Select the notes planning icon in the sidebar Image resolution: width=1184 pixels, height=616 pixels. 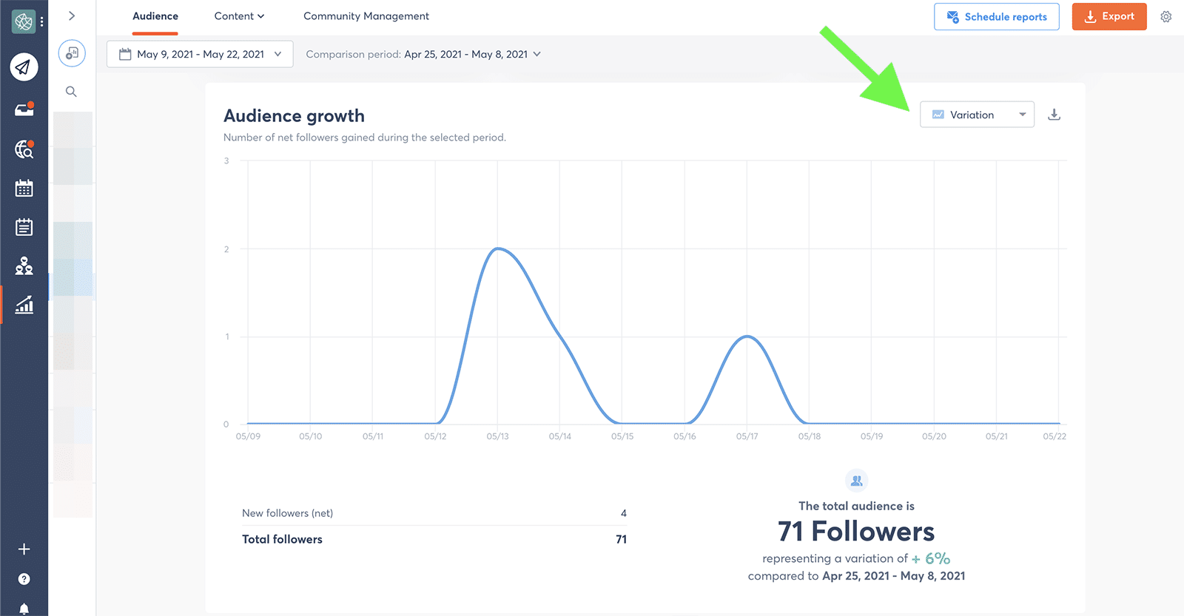(x=24, y=227)
